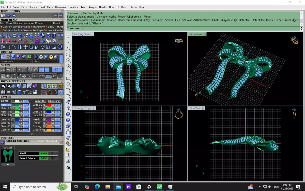The height and width of the screenshot is (191, 305).
Task: Toggle the 0.5 snap increment
Action: pos(48,76)
